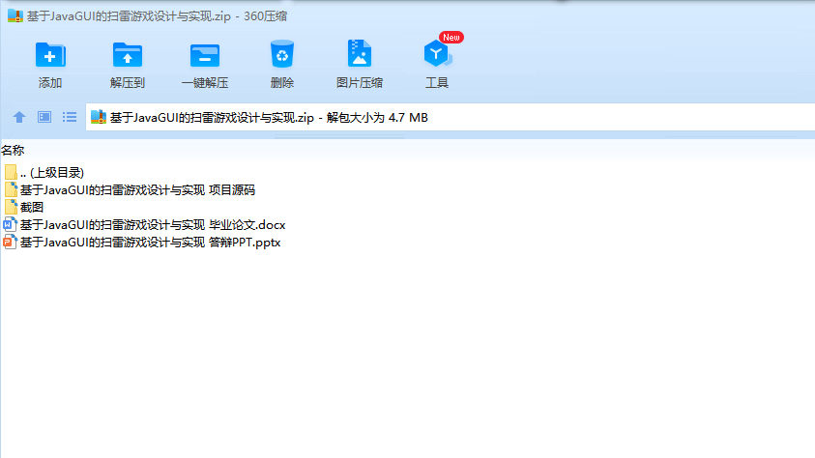Select the 答辩PPT.pptx file

(142, 243)
